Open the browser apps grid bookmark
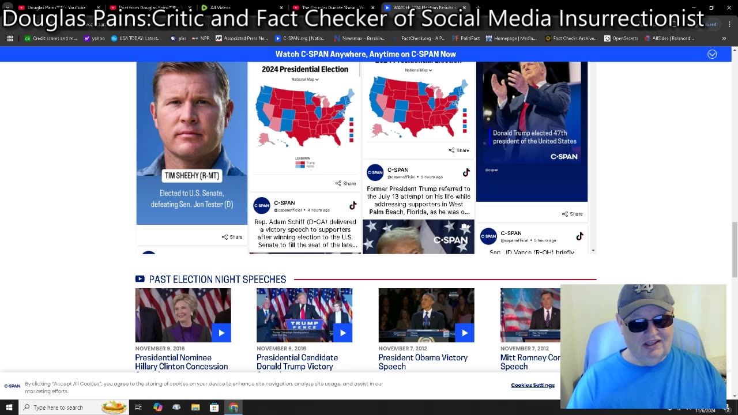 coord(10,38)
